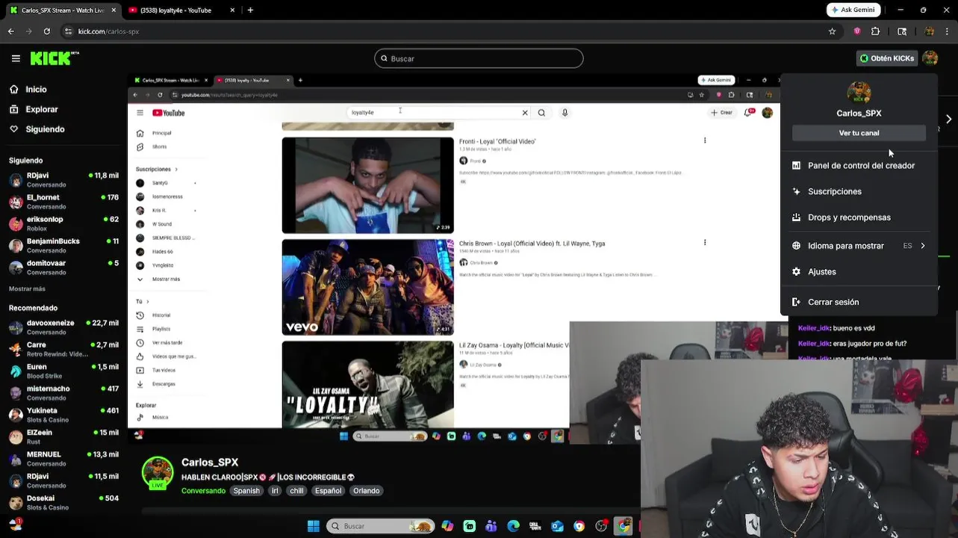Open Suscripciones in account menu
The height and width of the screenshot is (538, 958).
pos(859,191)
